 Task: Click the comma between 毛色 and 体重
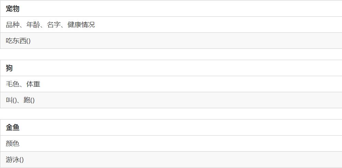click(x=22, y=85)
